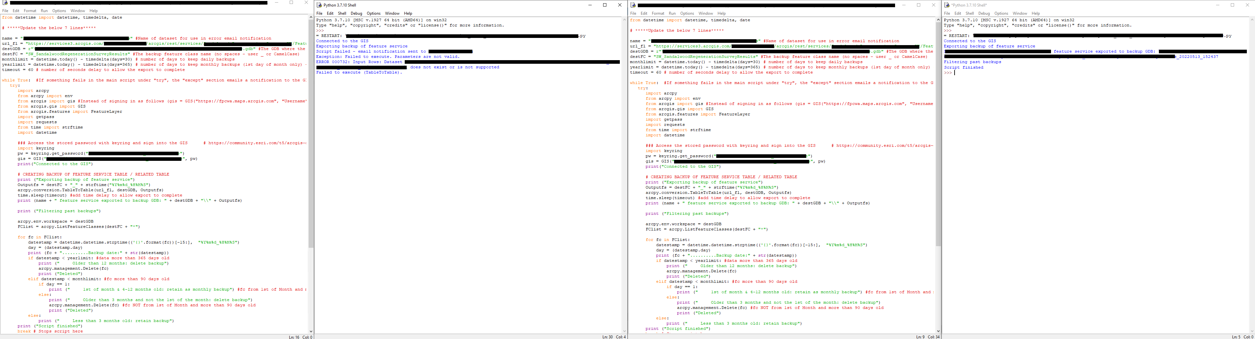Open the Shell menu in the *Python 3.7.10 Shell* window
Image resolution: width=1255 pixels, height=339 pixels.
970,14
